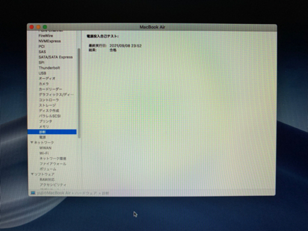Click the sidebar vertical scrollbar

[79, 93]
